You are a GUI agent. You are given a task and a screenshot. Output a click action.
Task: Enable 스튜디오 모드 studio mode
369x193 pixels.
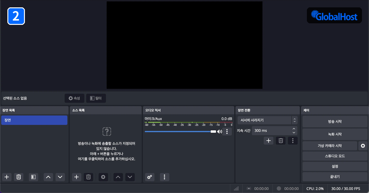point(335,156)
